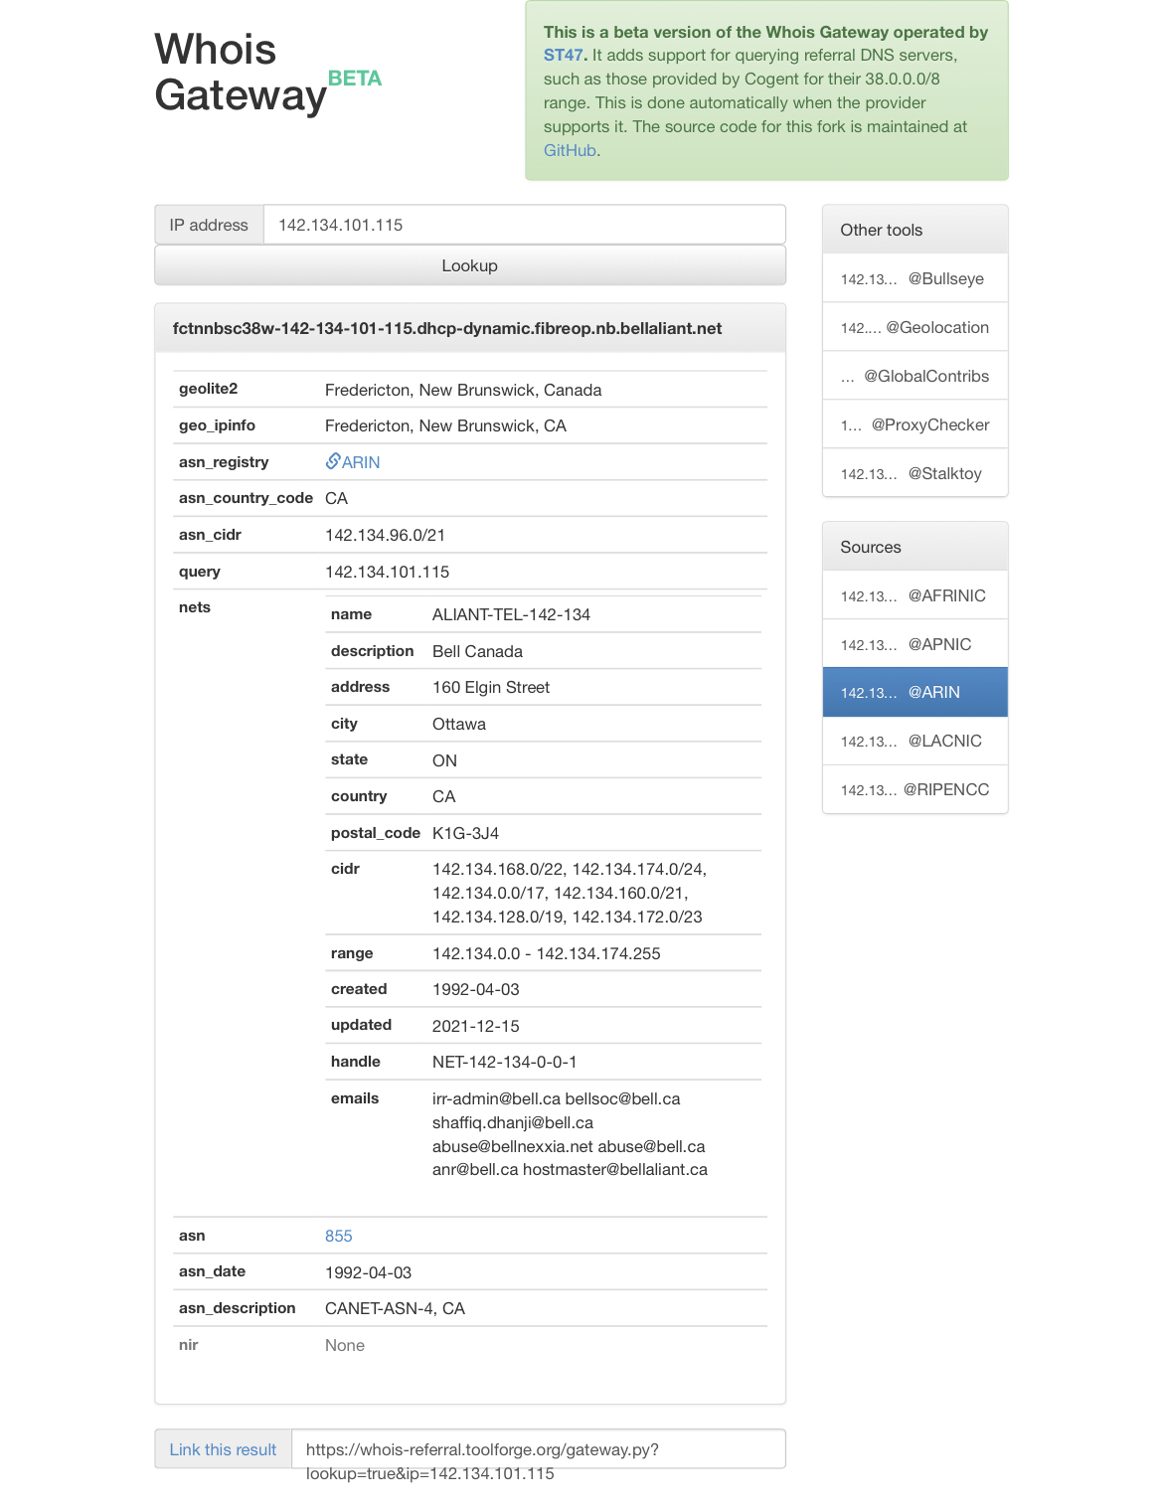Viewport: 1163px width, 1508px height.
Task: Click the nir value None
Action: pyautogui.click(x=345, y=1345)
